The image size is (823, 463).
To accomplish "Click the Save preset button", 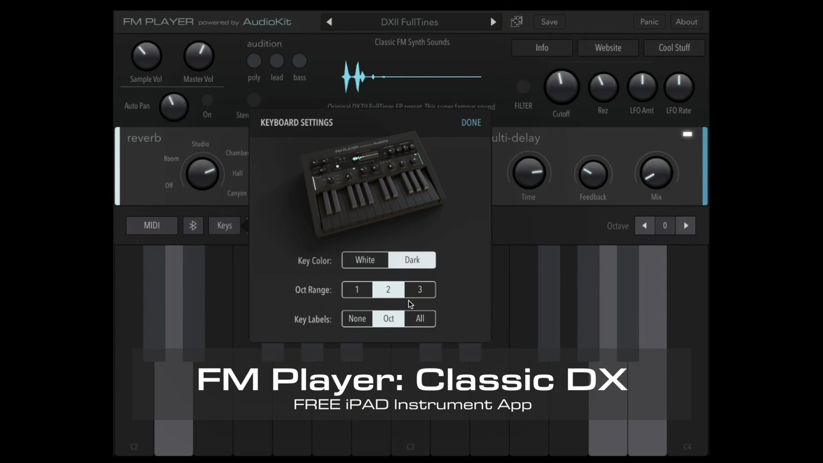I will click(x=549, y=22).
